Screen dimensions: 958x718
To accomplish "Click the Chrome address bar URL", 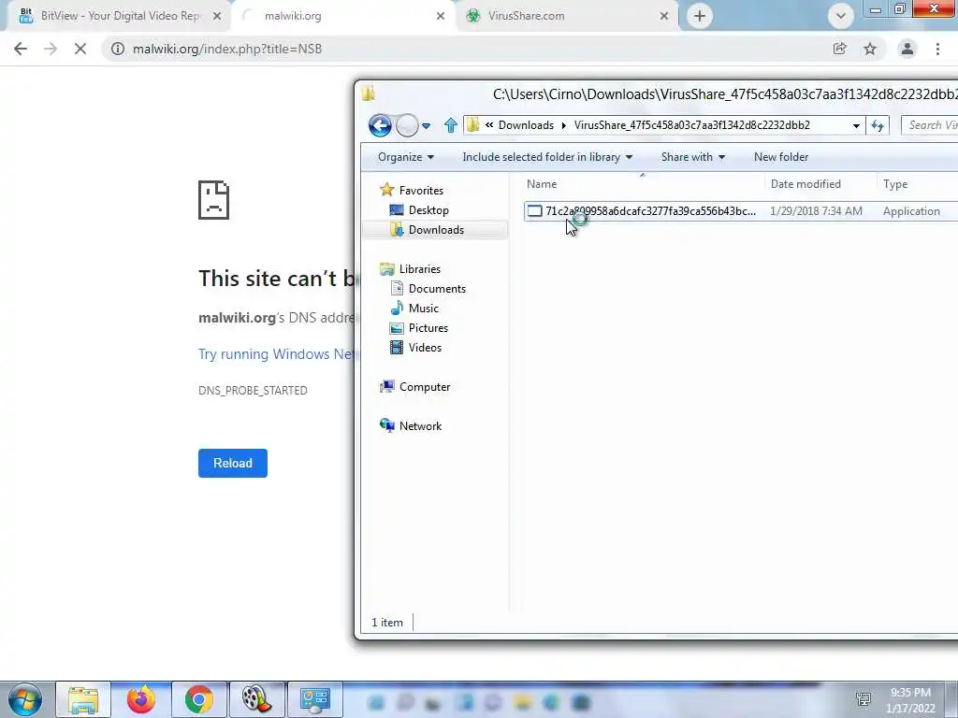I will click(227, 49).
